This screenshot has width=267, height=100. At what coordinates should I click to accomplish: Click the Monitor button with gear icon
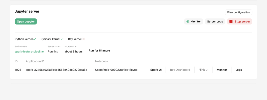[x=194, y=21]
